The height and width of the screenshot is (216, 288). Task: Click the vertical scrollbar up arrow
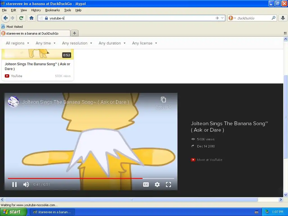click(285, 39)
